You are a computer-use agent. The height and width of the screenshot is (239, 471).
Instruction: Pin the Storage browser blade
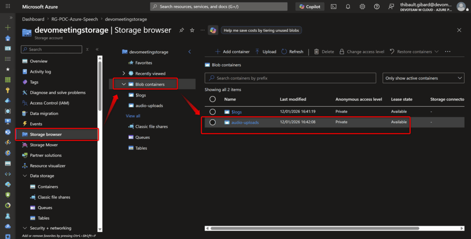pyautogui.click(x=181, y=30)
